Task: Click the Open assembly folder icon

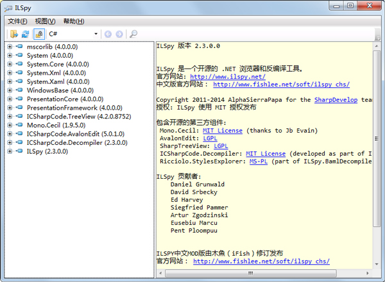Action: point(14,34)
